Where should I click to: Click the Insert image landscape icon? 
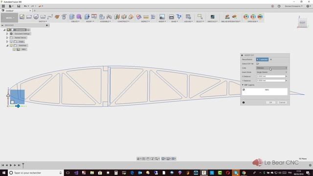[162, 17]
